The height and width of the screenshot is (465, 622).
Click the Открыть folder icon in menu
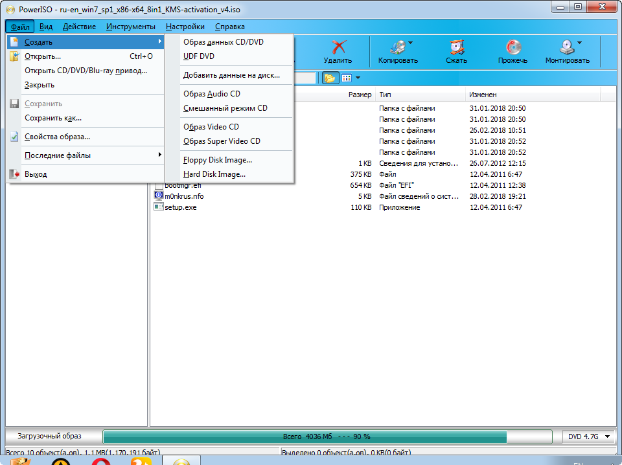coord(14,56)
